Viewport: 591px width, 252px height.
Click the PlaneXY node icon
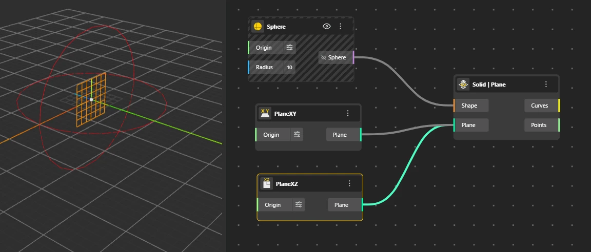265,113
